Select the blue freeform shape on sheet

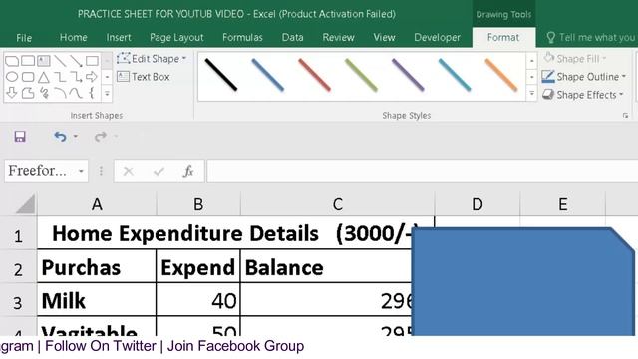(522, 281)
